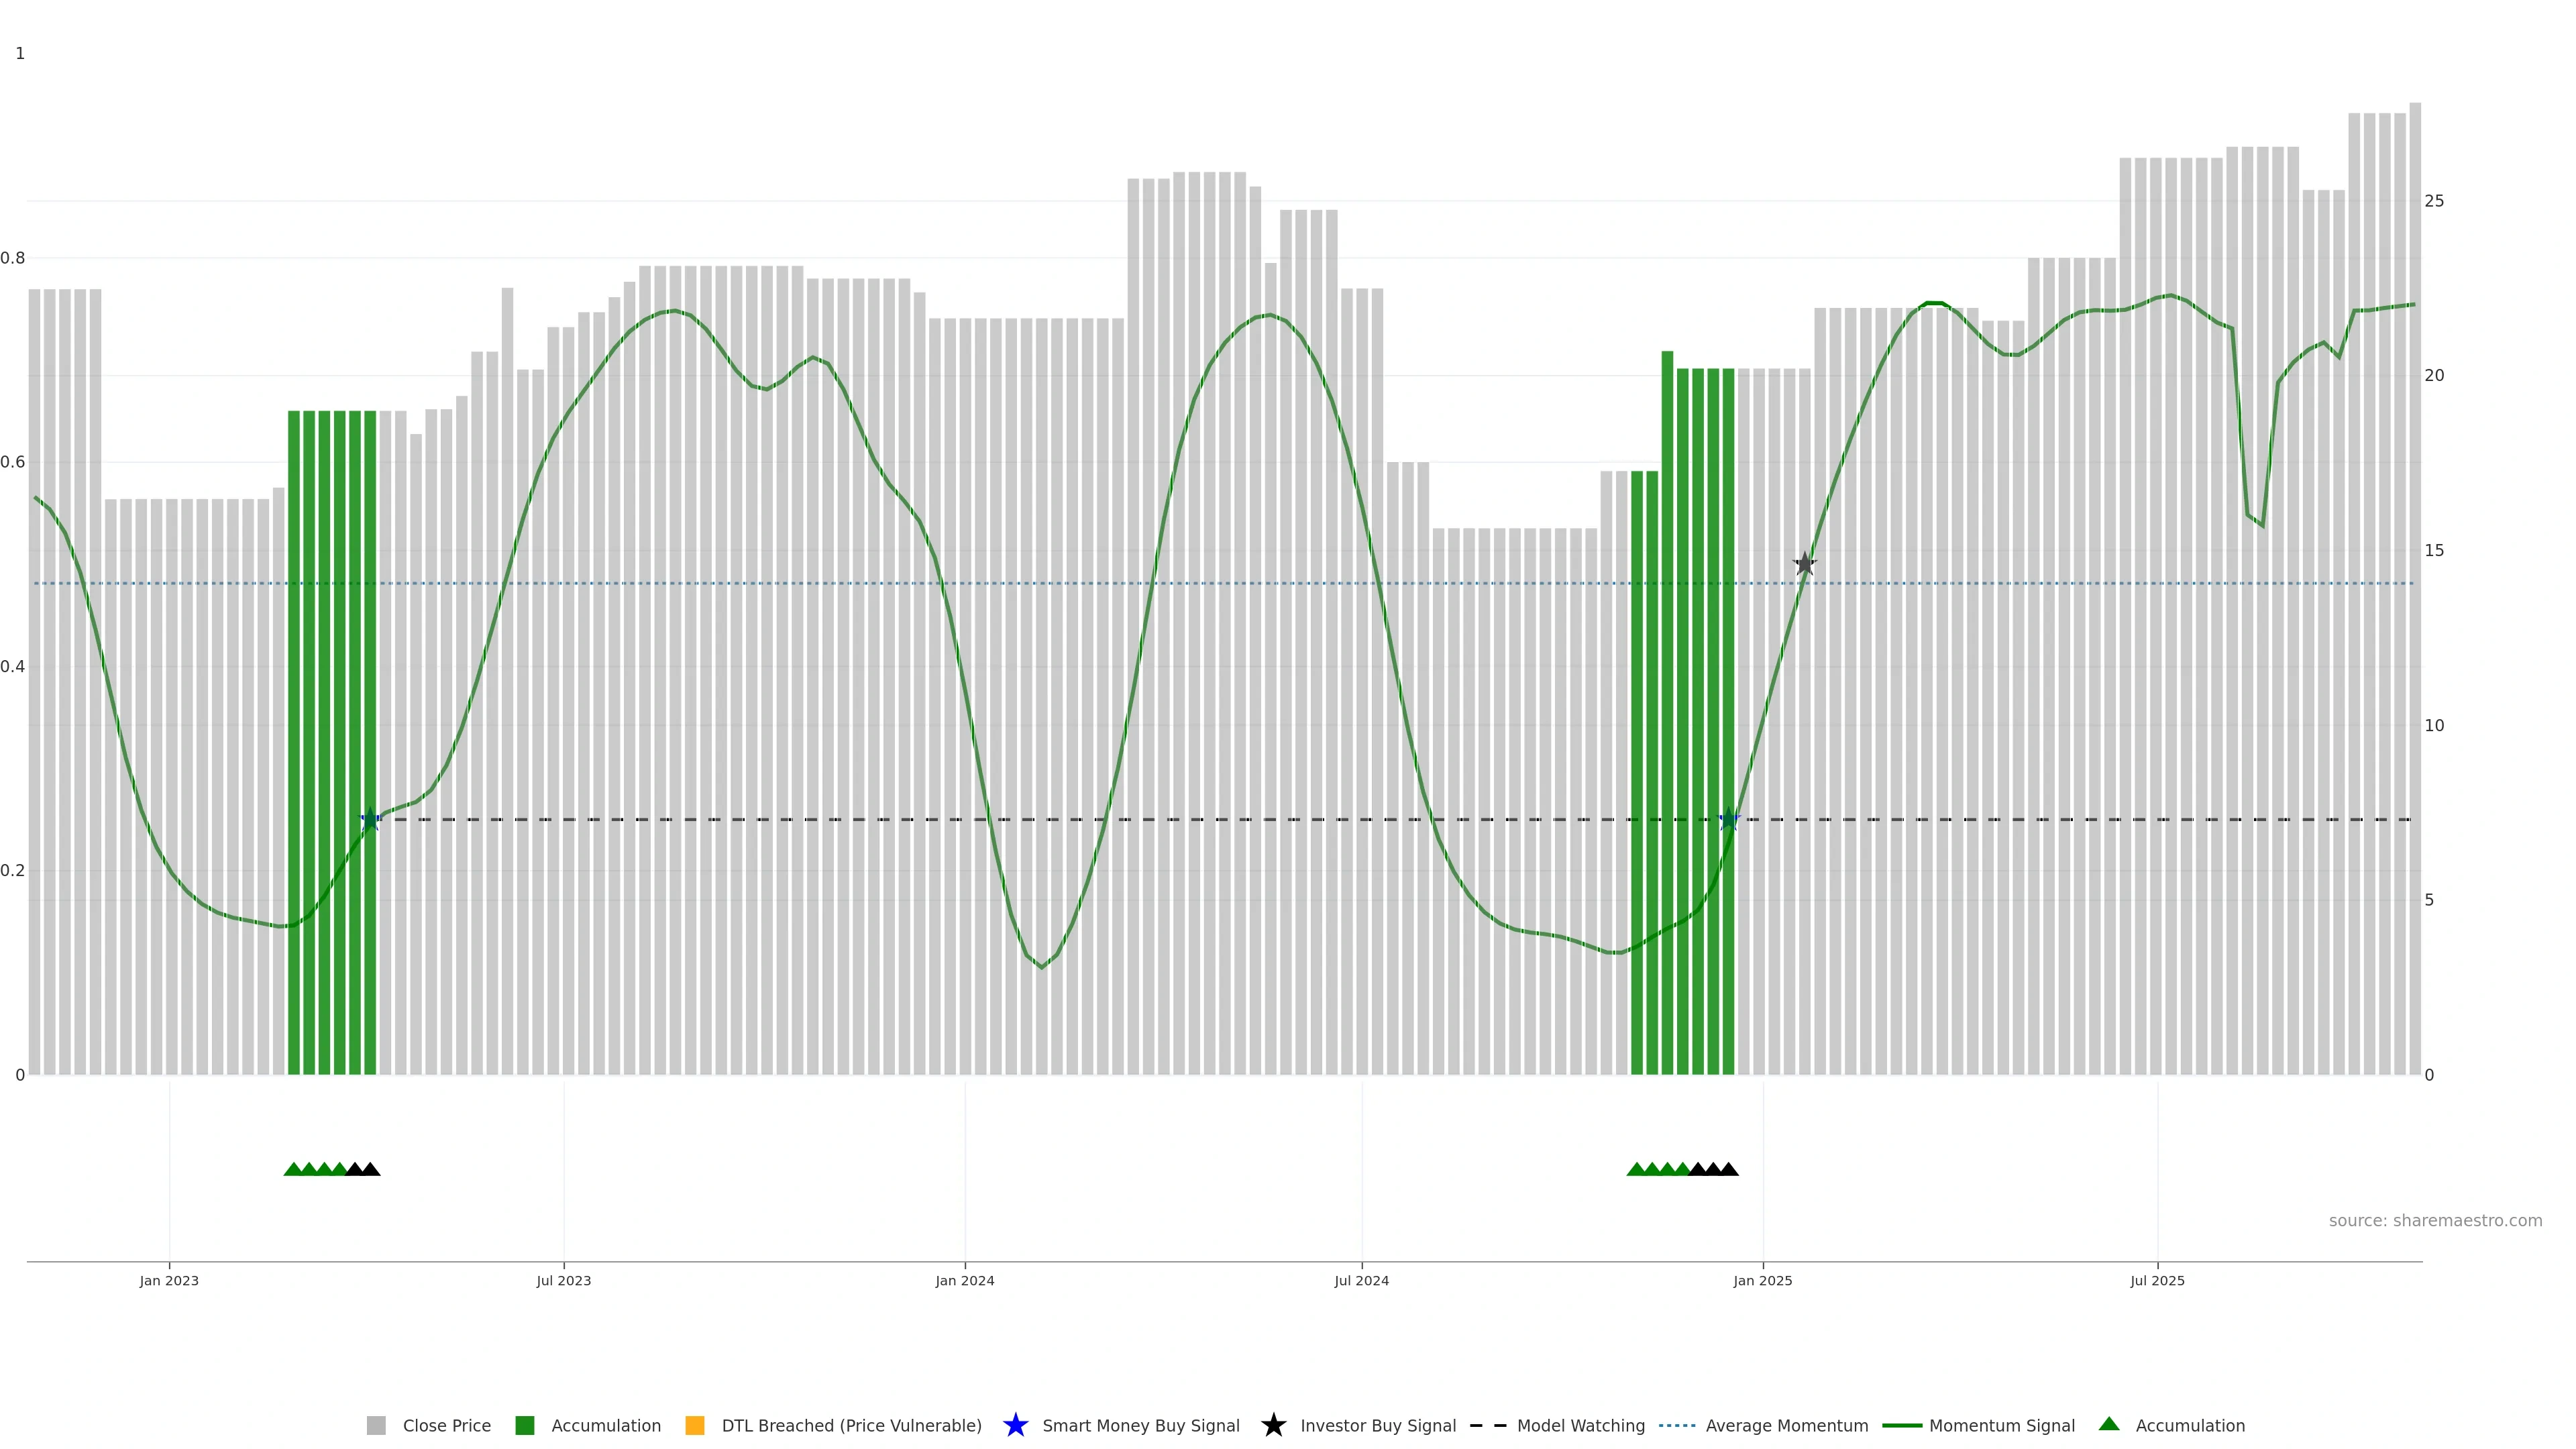Toggle Model Watching legend entry
The image size is (2576, 1449).
pyautogui.click(x=1580, y=1425)
